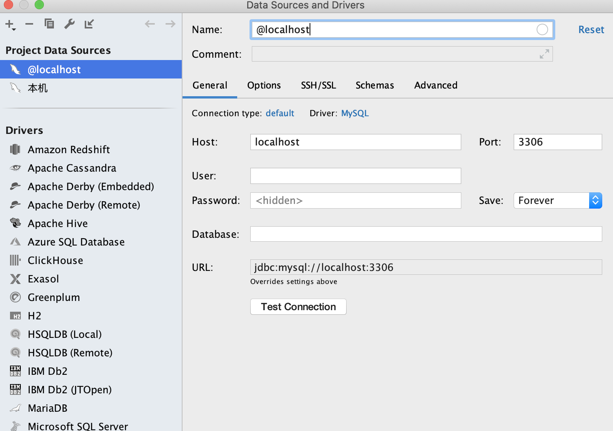This screenshot has height=431, width=613.
Task: Select the 本机 data source
Action: (91, 88)
